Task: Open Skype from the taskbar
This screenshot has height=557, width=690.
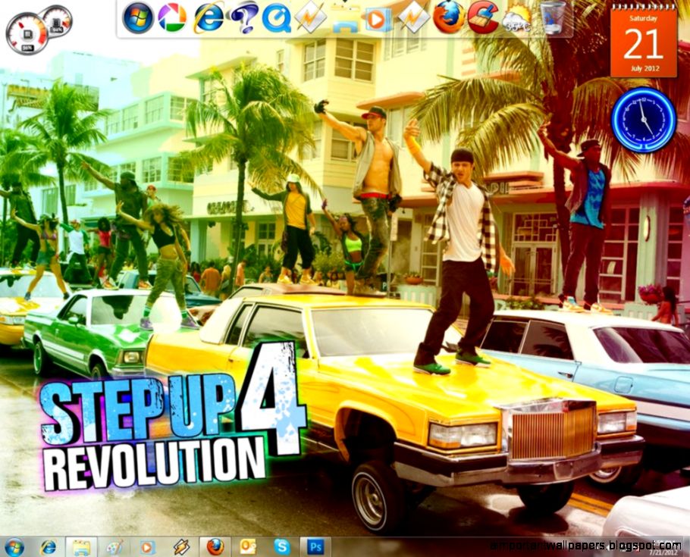Action: click(x=280, y=544)
